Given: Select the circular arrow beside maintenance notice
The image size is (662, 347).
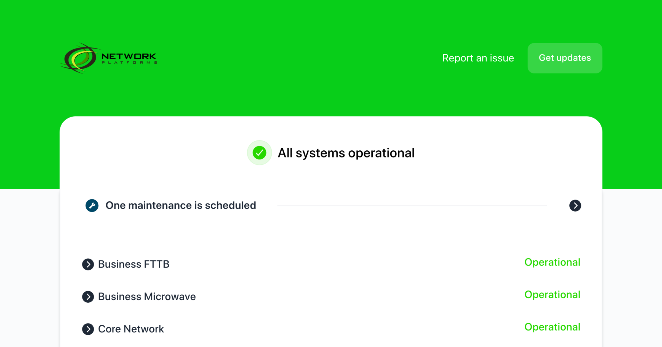Looking at the screenshot, I should coord(575,205).
